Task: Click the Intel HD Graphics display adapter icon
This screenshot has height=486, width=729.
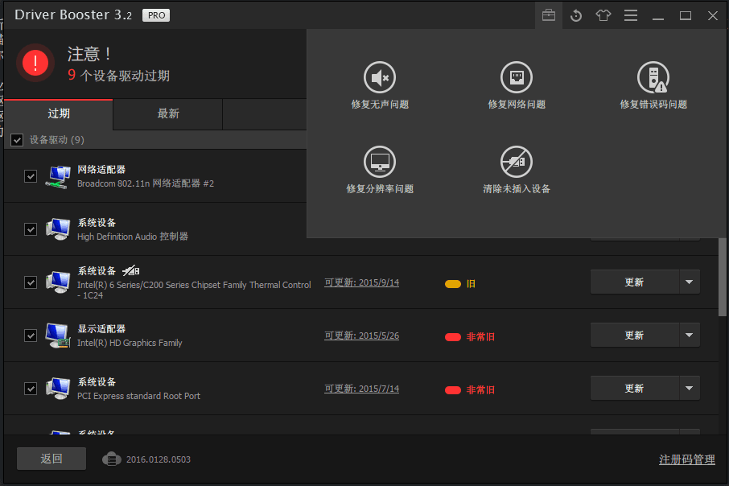Action: 58,336
